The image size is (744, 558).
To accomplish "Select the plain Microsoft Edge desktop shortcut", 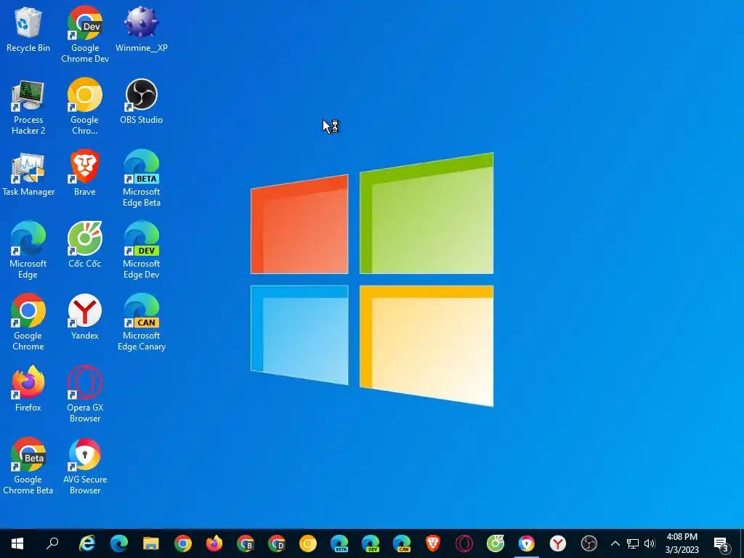I will 28,251.
